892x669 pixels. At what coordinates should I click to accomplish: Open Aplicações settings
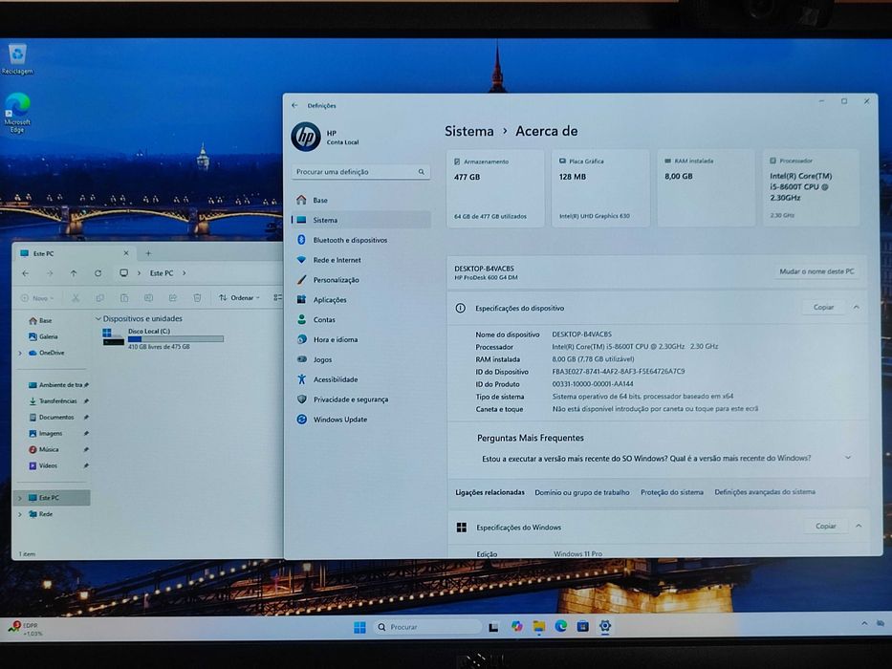coord(360,300)
